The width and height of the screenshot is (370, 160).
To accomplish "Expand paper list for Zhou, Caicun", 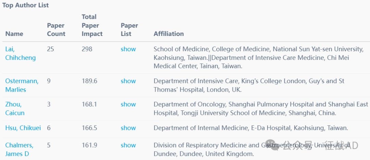I will pyautogui.click(x=128, y=104).
